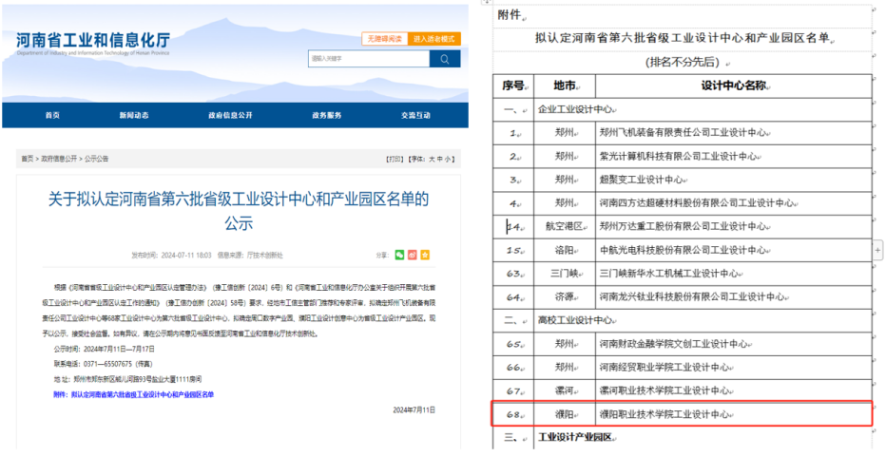Click the 濮阳职业技术学院工业设计中心 cell
The width and height of the screenshot is (886, 476).
(x=734, y=414)
